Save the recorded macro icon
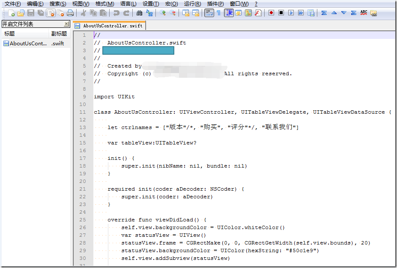The image size is (397, 268). [311, 13]
